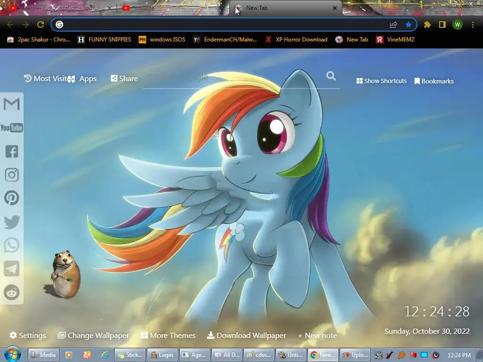Toggle the bookmark star in address bar
Screen dimensions: 483x362
(x=408, y=25)
